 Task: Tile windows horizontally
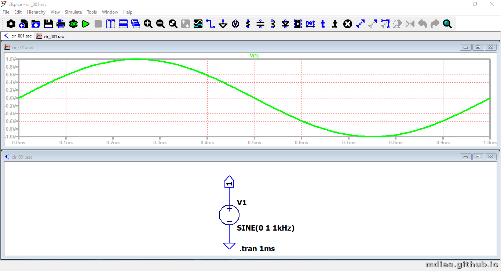(x=123, y=24)
